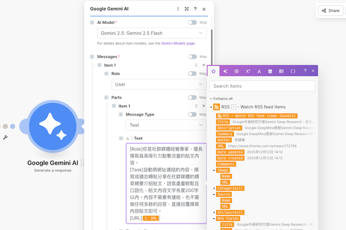Switch to general functions gear tab
This screenshot has height=230, width=346.
(x=237, y=71)
